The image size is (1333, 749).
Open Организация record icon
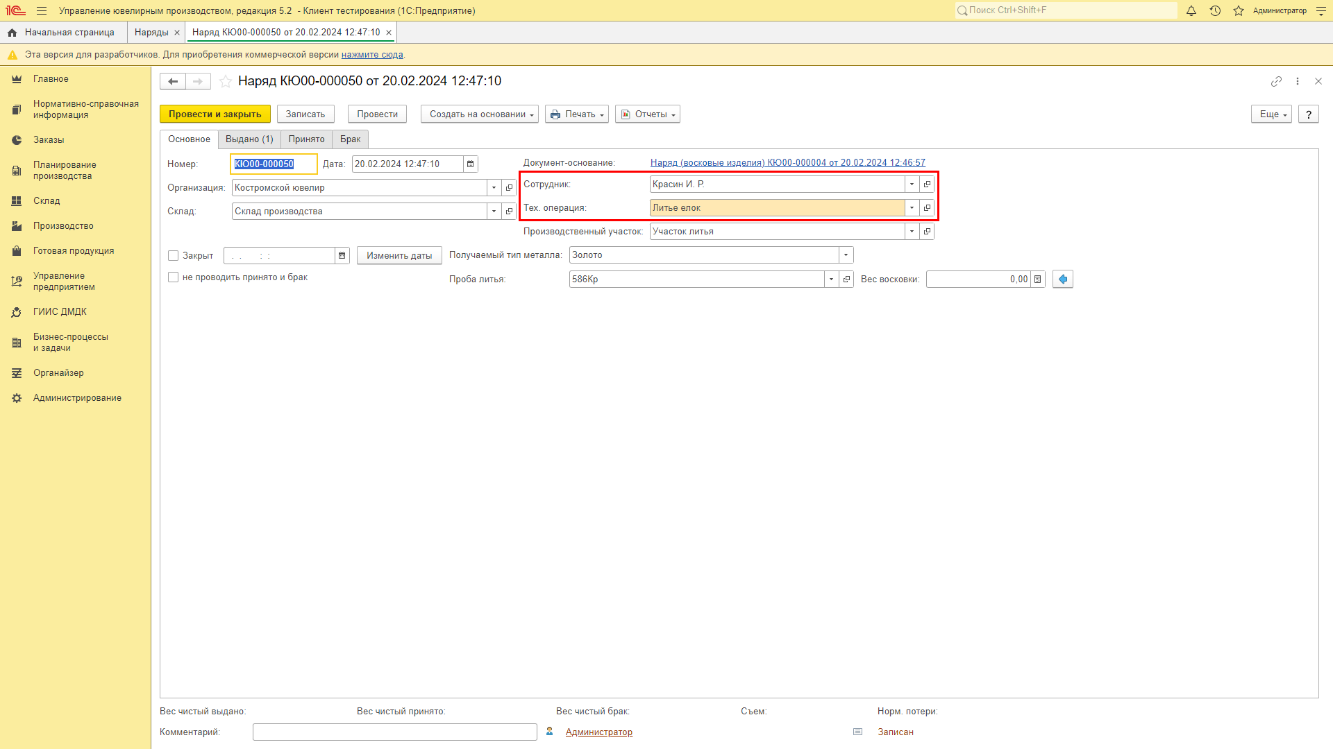pyautogui.click(x=509, y=188)
